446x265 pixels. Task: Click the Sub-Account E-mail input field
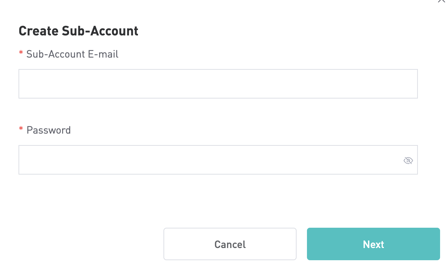(x=218, y=84)
